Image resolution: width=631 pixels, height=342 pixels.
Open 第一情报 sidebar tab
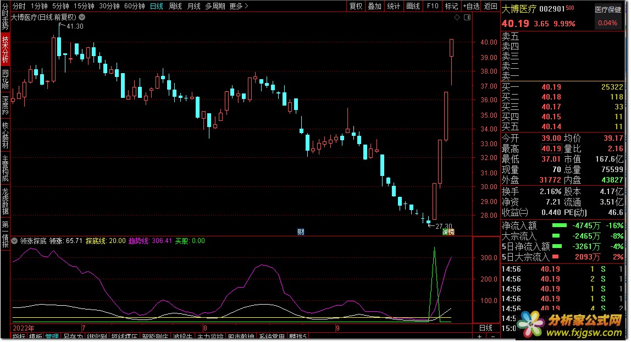coord(5,234)
